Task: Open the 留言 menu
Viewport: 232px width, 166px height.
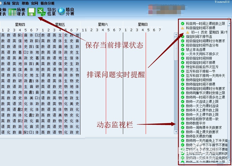Action: 16,3
